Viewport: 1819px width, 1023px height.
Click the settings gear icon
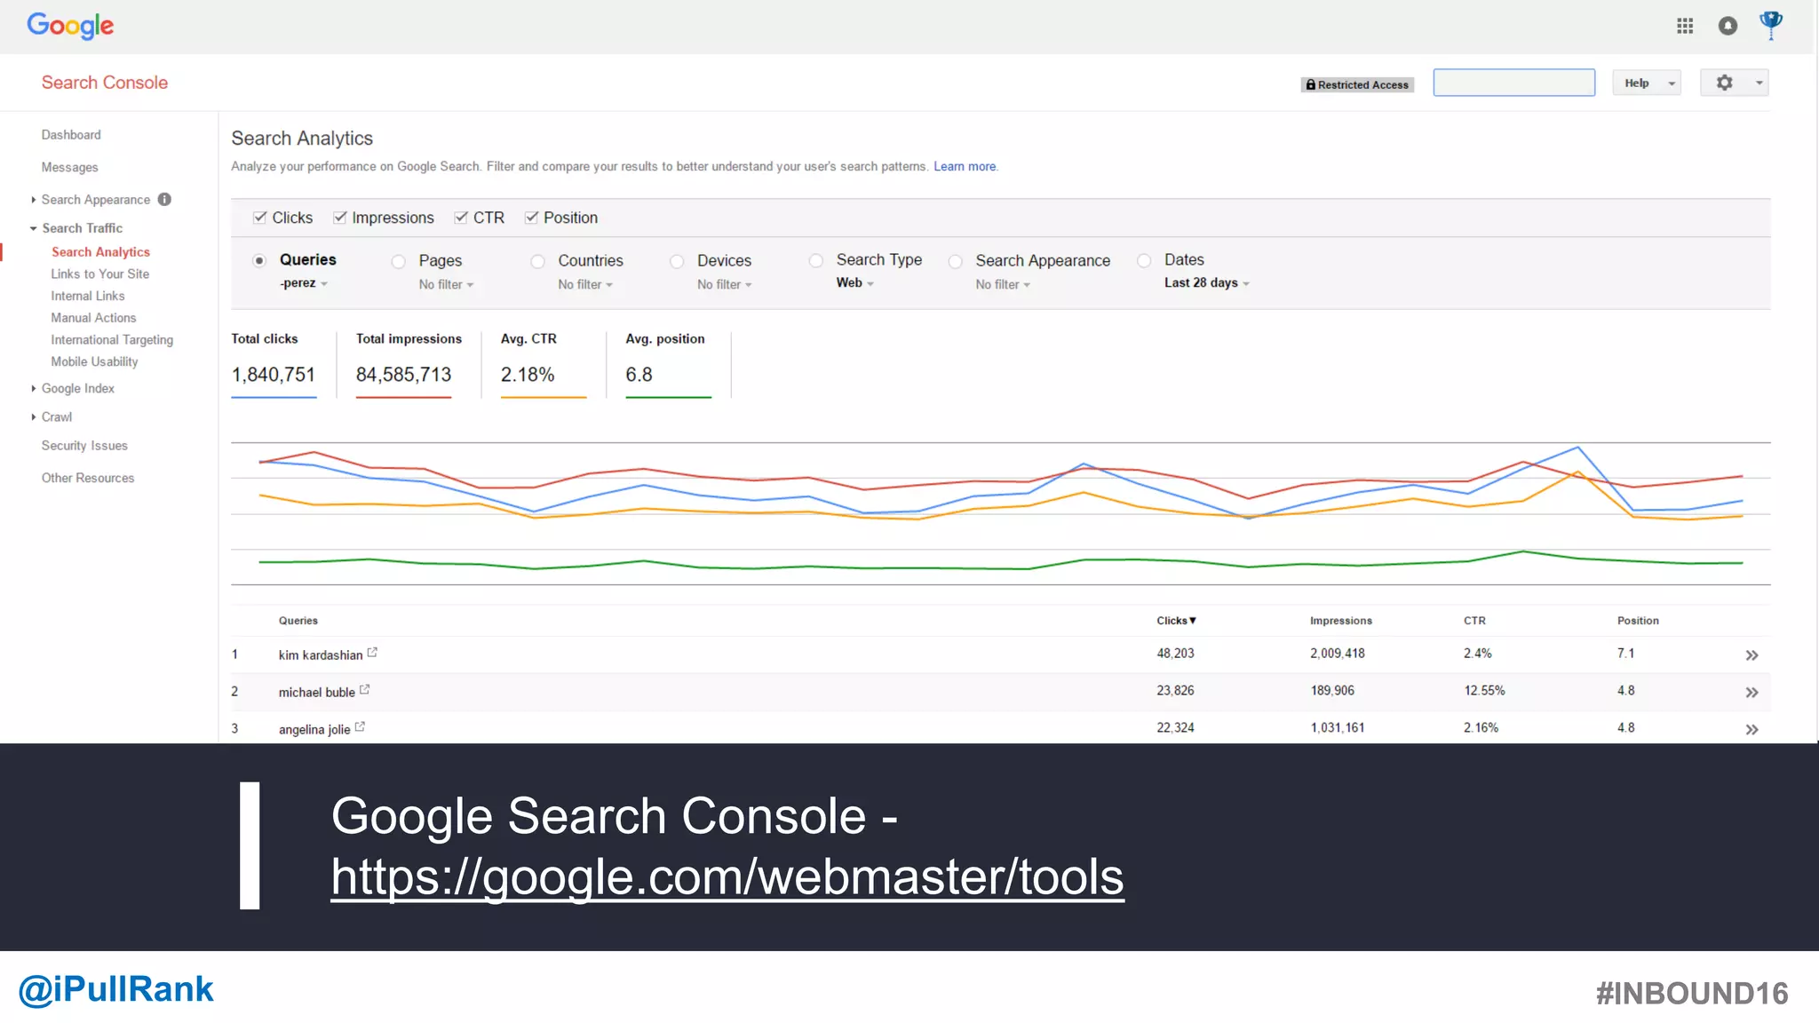1724,83
